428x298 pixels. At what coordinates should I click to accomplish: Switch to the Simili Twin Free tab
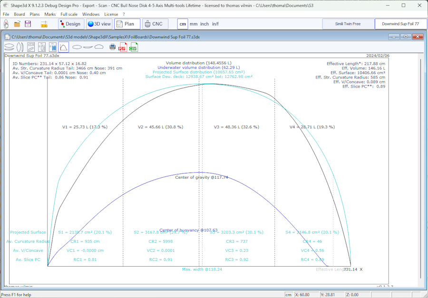coord(348,24)
